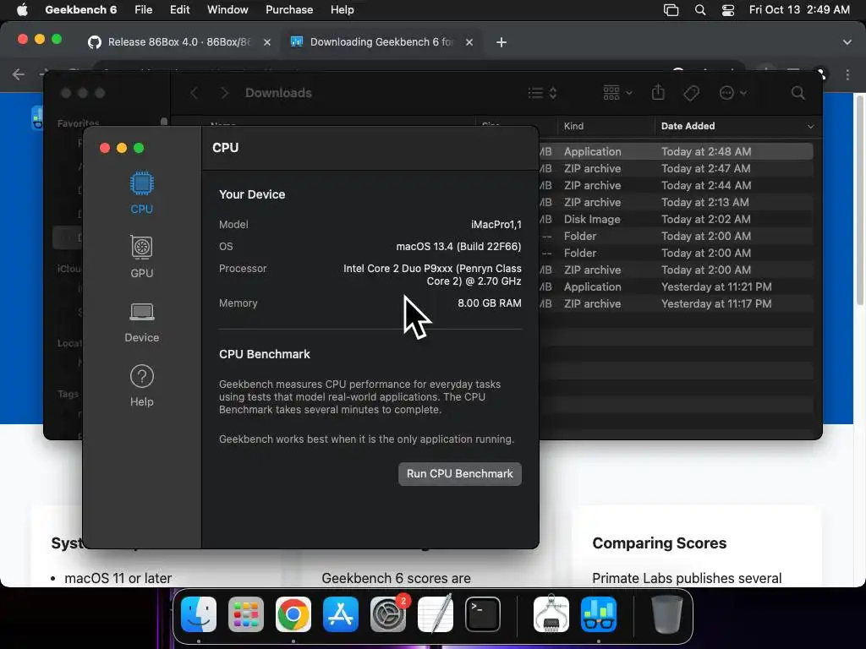Open Finder from the Dock
866x649 pixels.
(199, 614)
